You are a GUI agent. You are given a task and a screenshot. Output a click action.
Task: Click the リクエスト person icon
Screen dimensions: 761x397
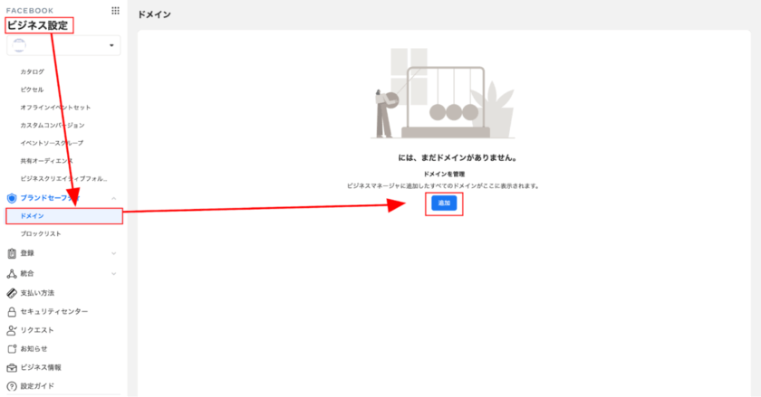pos(12,330)
